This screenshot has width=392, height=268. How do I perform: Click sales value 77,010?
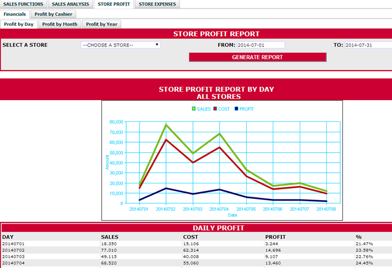pyautogui.click(x=109, y=250)
